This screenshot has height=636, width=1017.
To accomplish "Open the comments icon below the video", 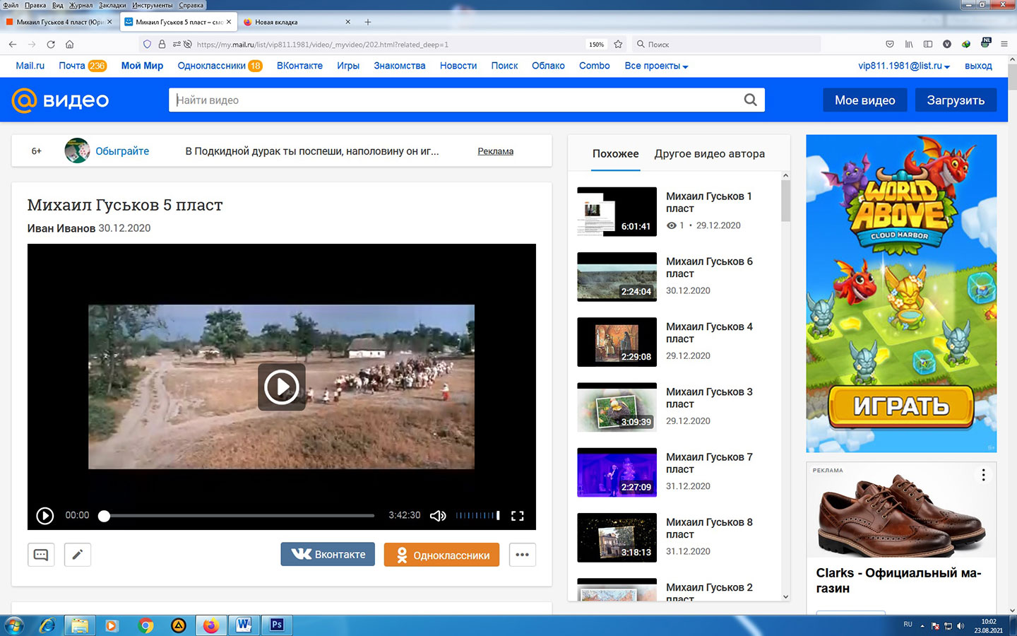I will [41, 555].
